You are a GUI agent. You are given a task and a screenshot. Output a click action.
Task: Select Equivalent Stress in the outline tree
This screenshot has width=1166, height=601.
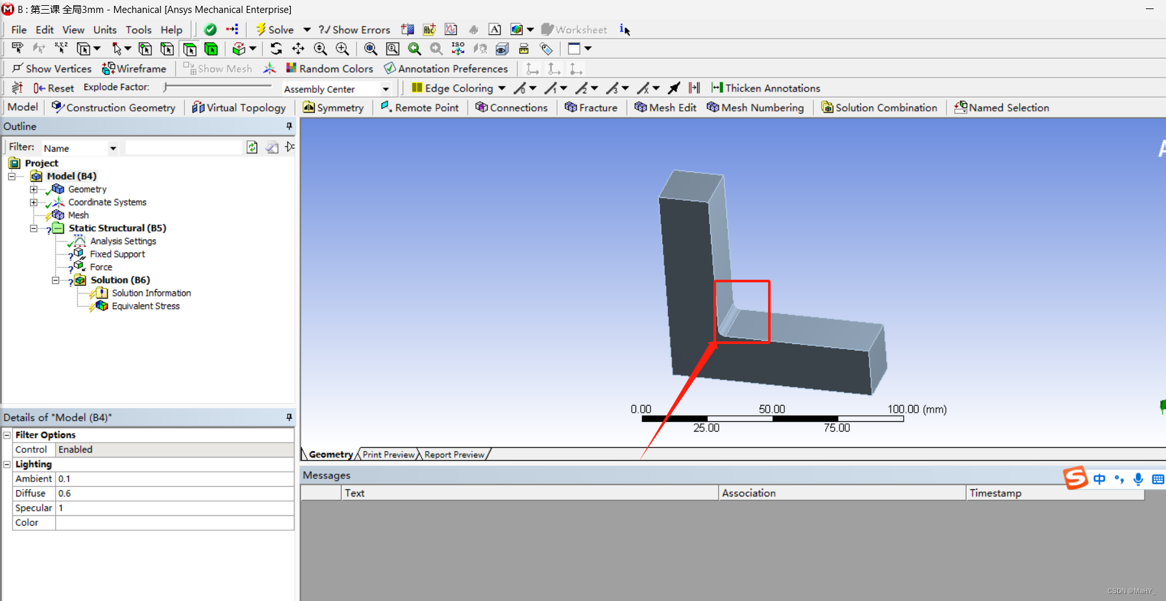pyautogui.click(x=145, y=306)
